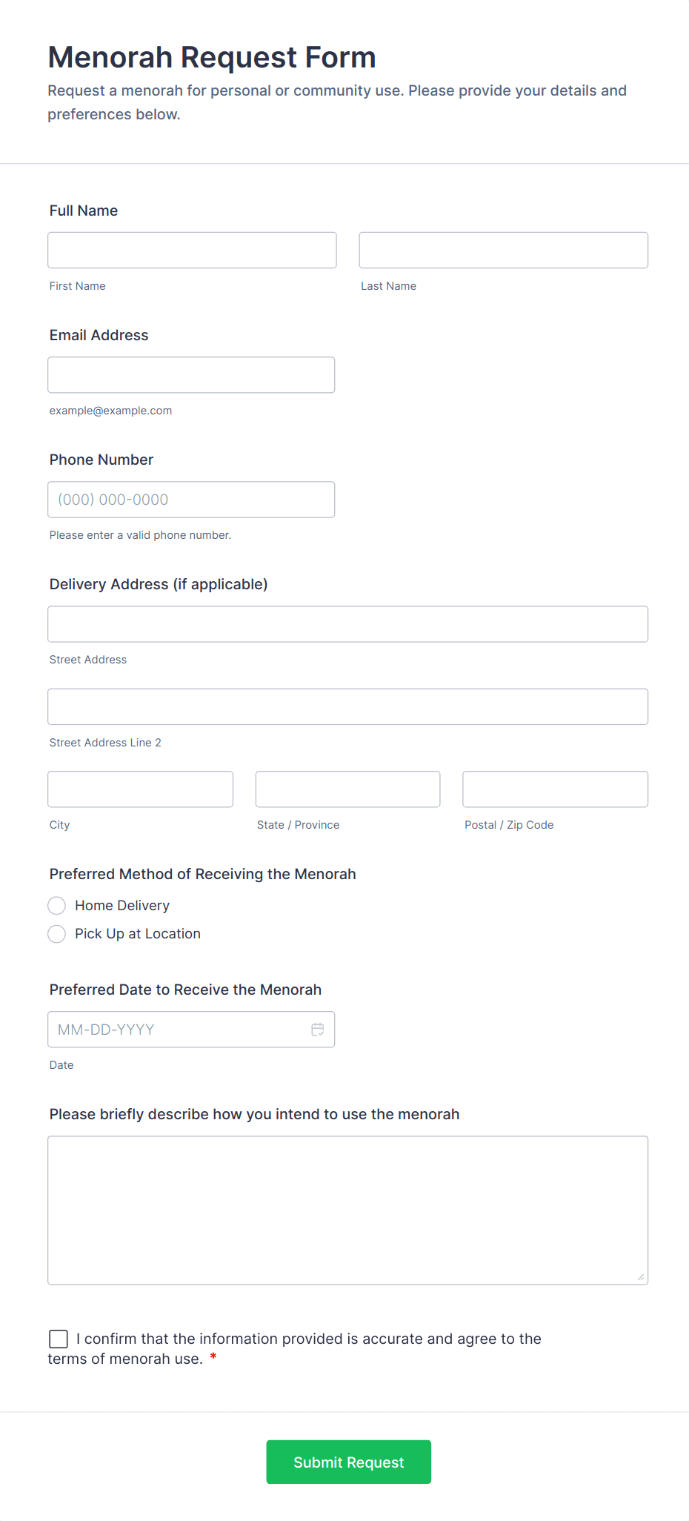Click into the Email Address field
The height and width of the screenshot is (1521, 689).
(191, 375)
